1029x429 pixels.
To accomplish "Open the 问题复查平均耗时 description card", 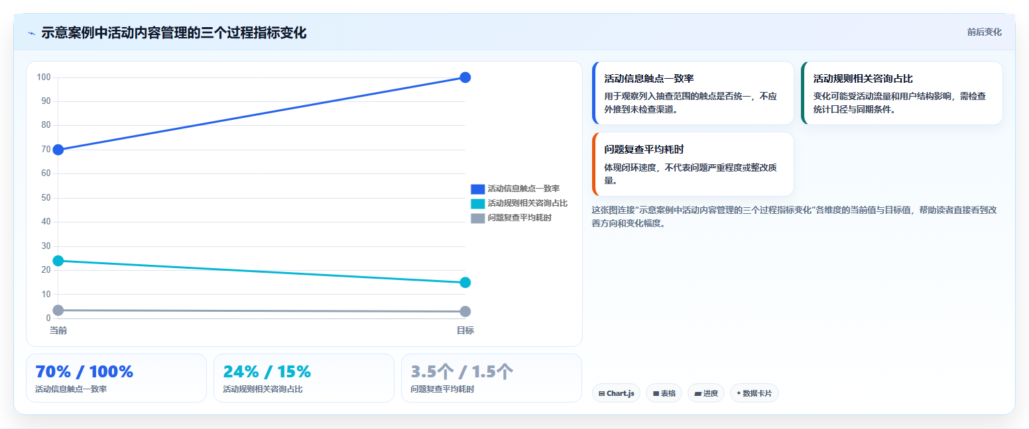I will coord(693,164).
